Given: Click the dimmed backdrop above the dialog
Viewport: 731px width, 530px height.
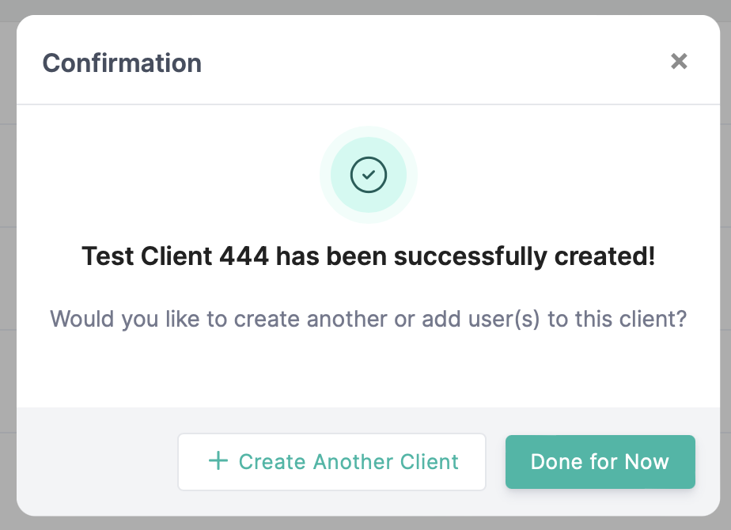Looking at the screenshot, I should pos(364,6).
